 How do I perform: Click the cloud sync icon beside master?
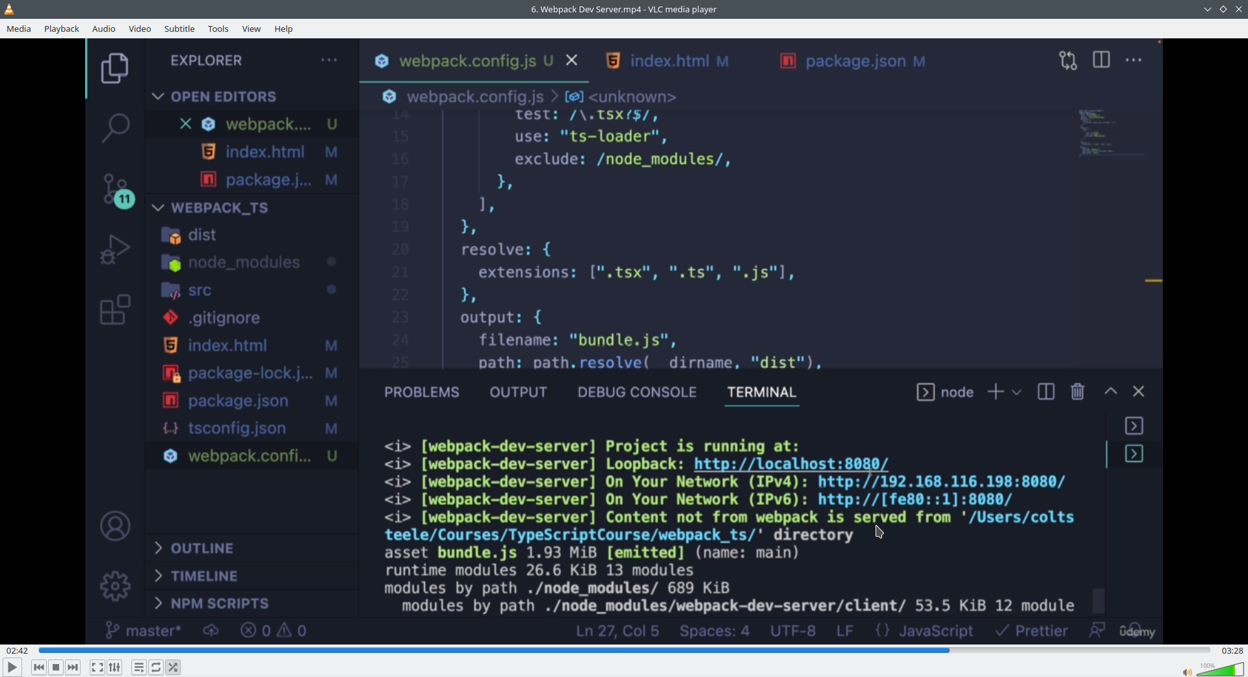[211, 630]
